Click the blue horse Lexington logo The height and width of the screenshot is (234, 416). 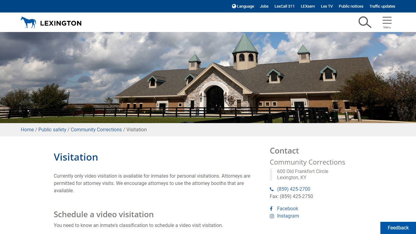(x=28, y=22)
